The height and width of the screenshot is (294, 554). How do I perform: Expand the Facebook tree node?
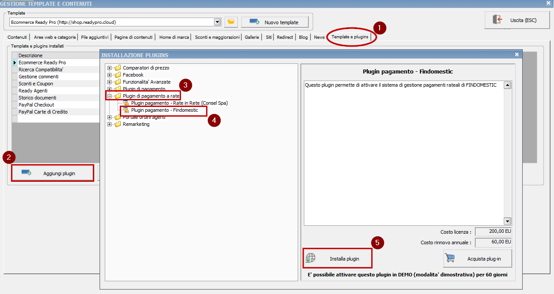(x=110, y=75)
